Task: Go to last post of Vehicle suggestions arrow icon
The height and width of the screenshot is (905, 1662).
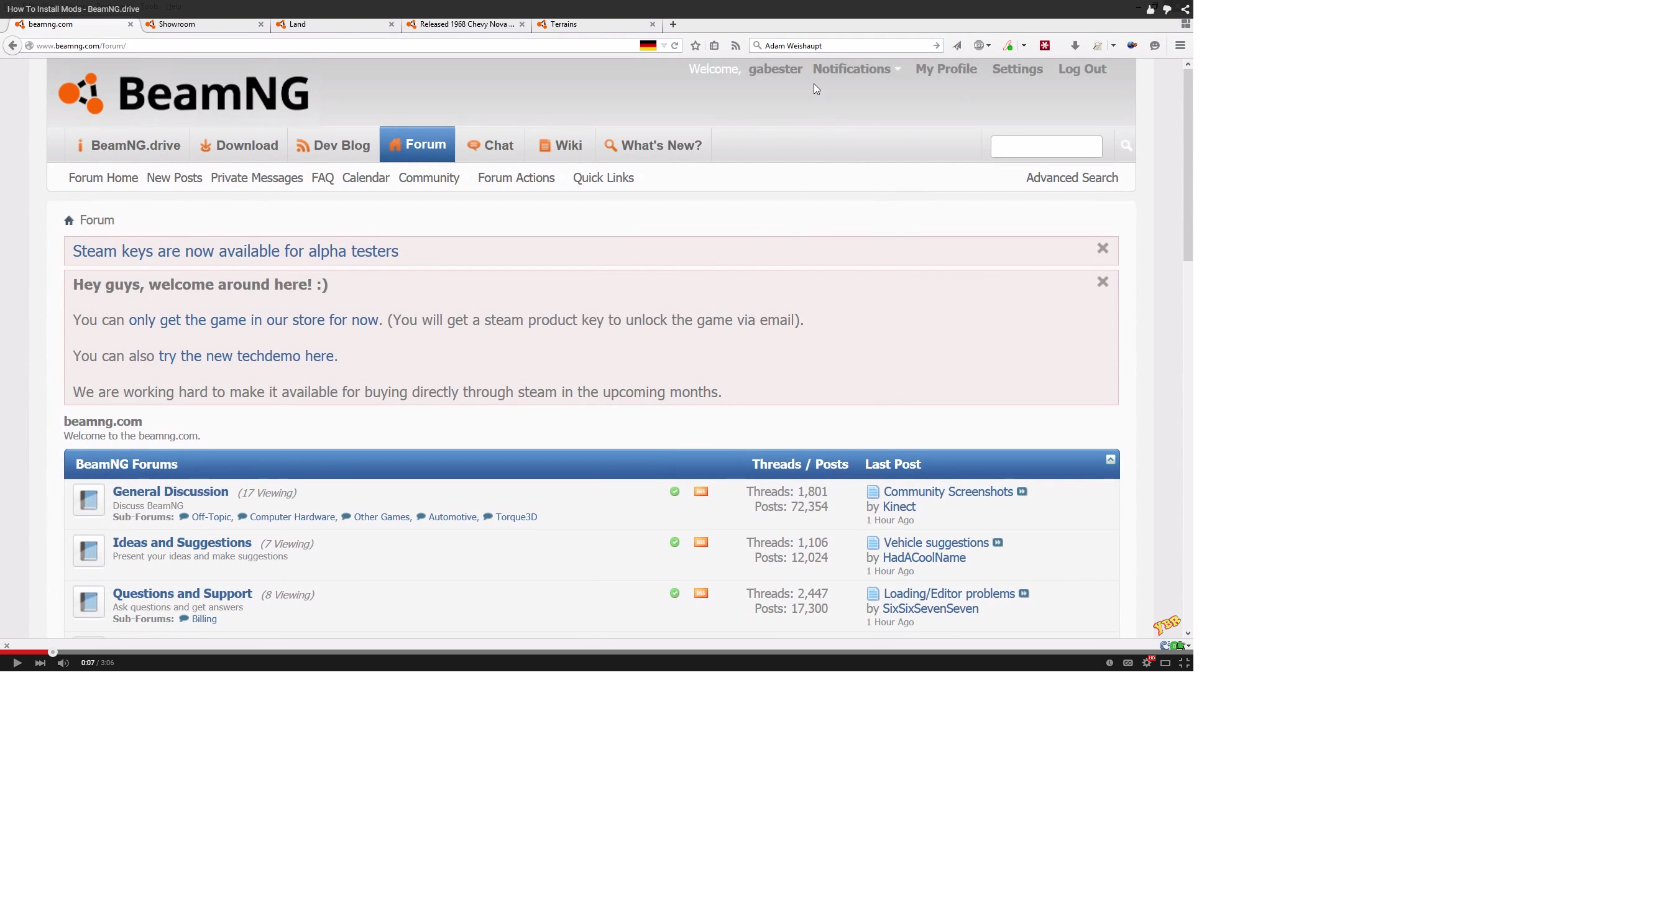Action: point(998,543)
